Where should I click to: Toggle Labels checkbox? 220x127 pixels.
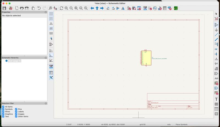pos(16,112)
